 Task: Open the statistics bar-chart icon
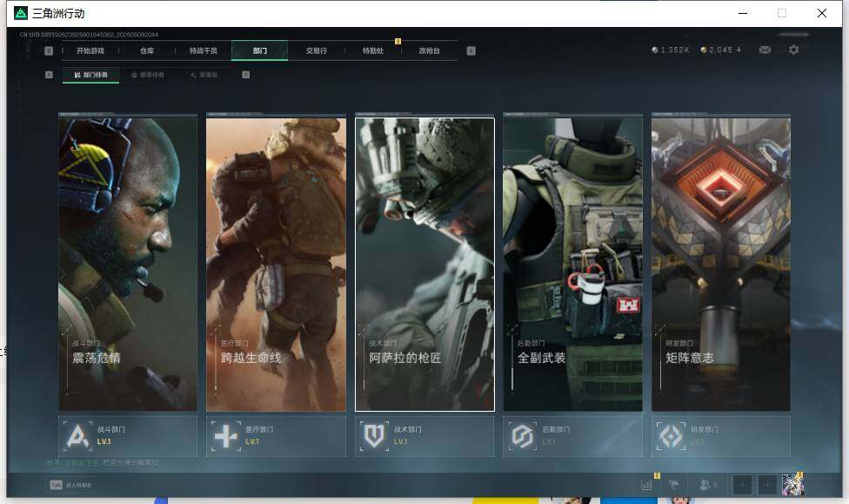pyautogui.click(x=646, y=485)
